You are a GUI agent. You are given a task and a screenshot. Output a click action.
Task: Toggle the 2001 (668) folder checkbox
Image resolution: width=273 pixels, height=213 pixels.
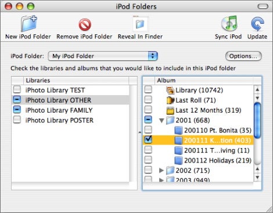point(148,120)
